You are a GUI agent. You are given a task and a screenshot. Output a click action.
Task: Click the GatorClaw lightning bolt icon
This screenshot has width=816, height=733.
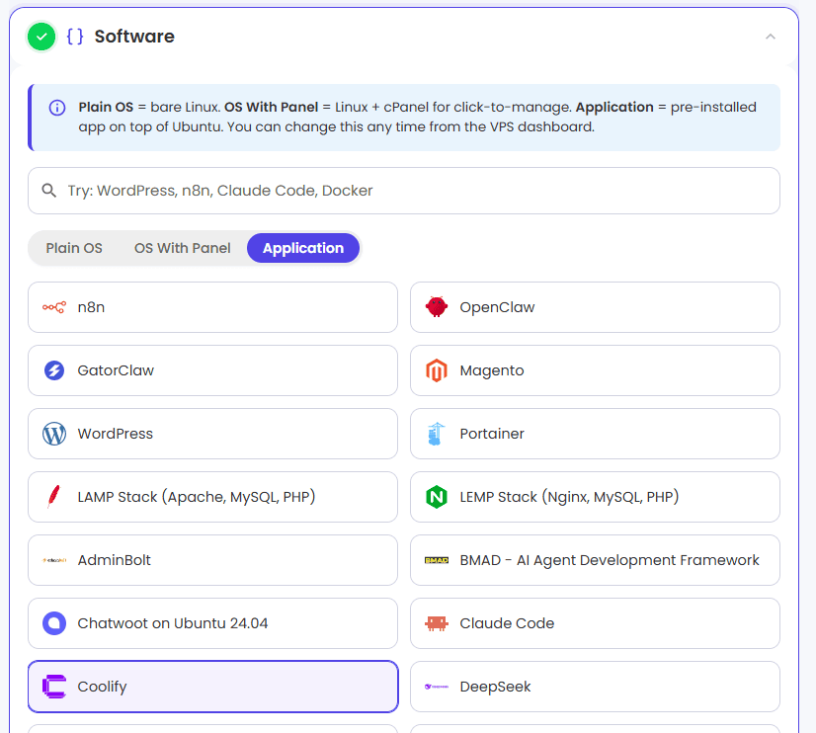pyautogui.click(x=54, y=370)
